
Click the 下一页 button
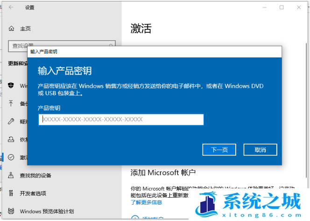[x=219, y=150]
